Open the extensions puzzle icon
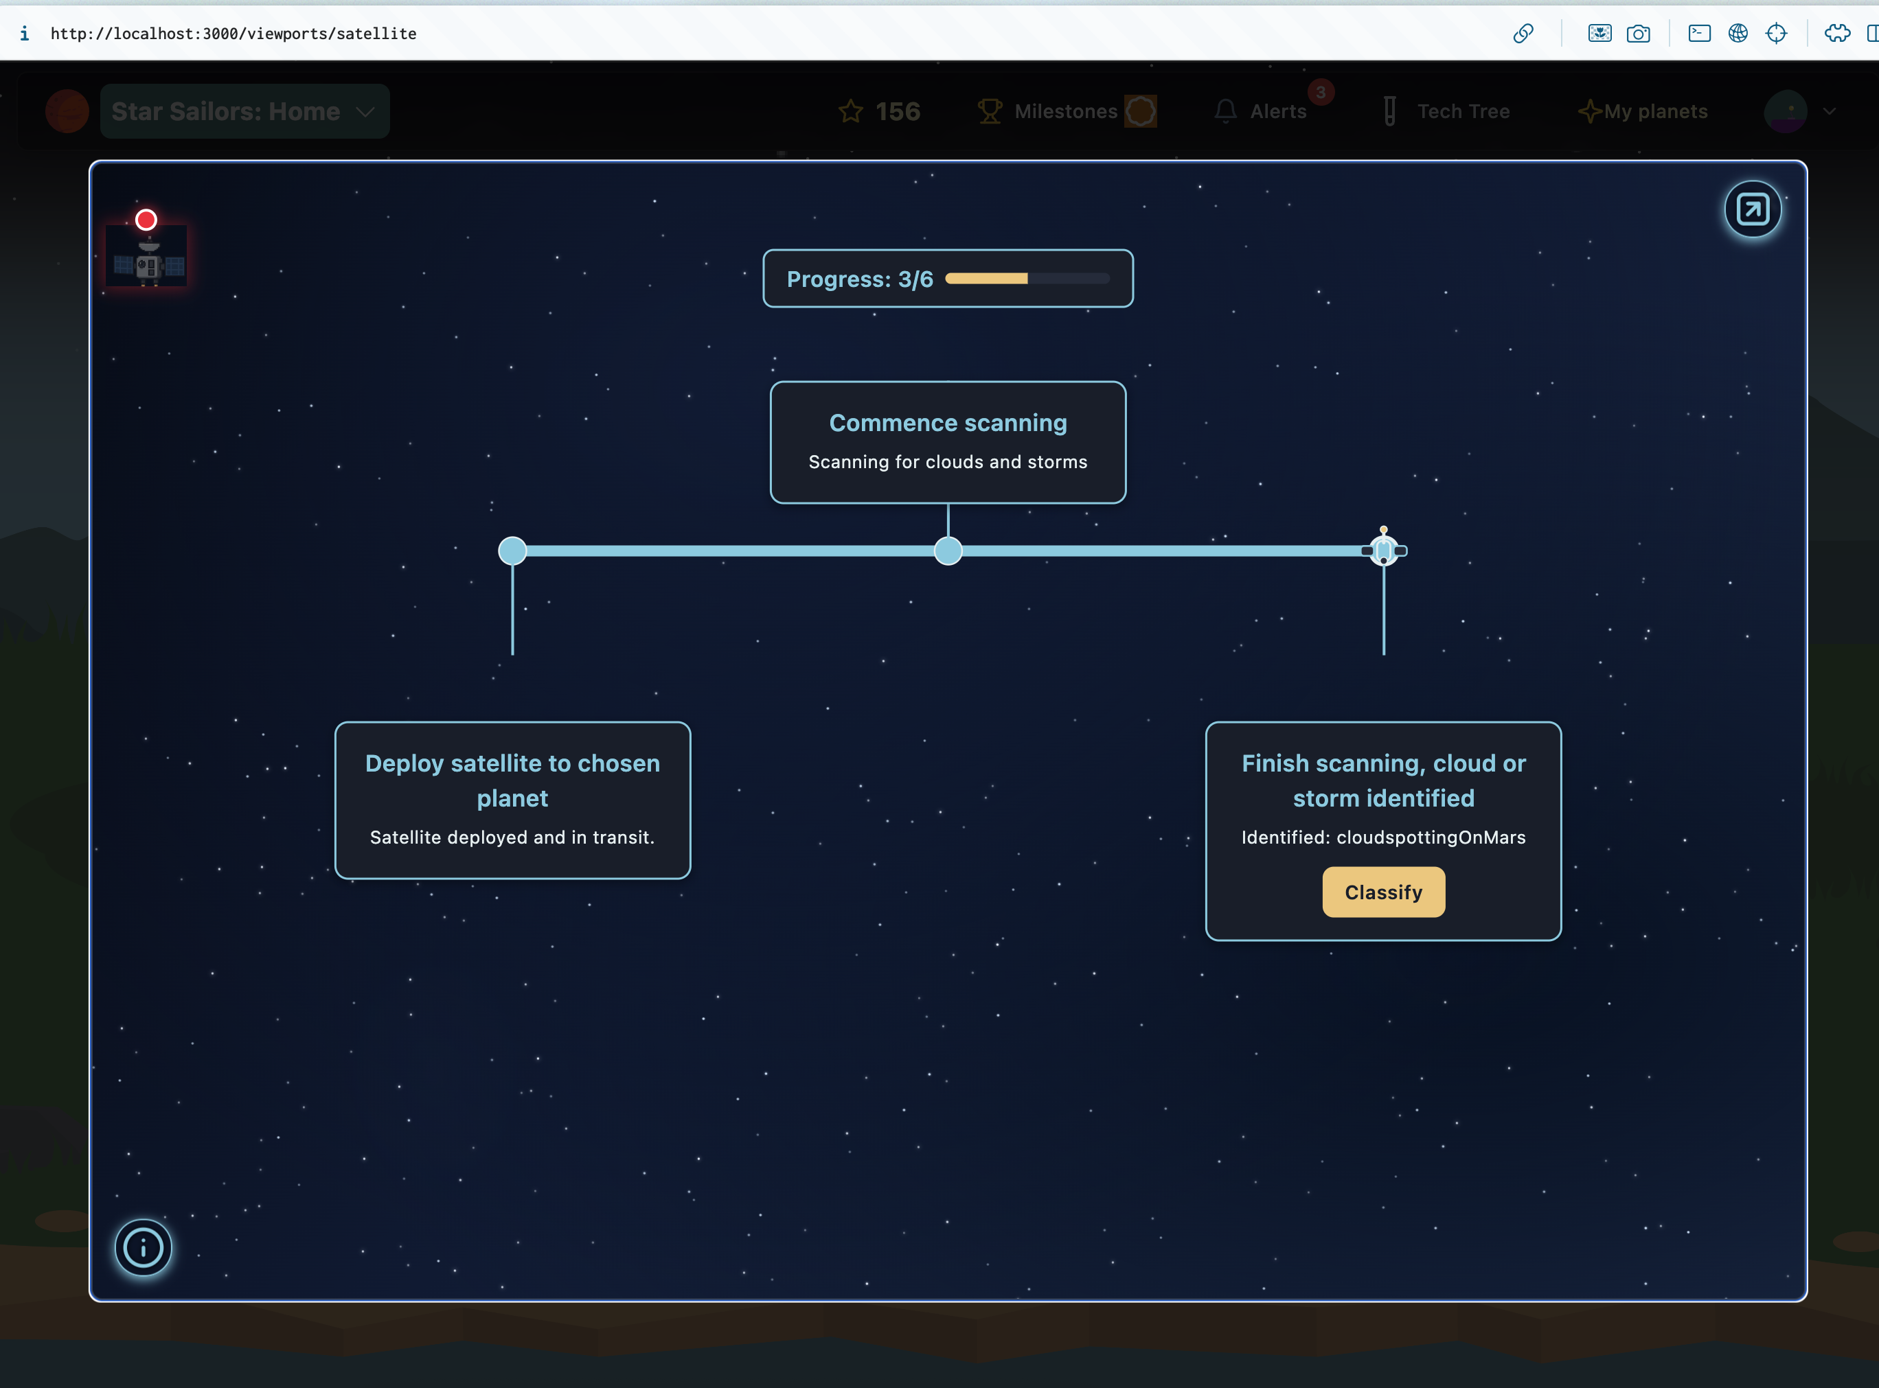The image size is (1879, 1388). pyautogui.click(x=1837, y=34)
